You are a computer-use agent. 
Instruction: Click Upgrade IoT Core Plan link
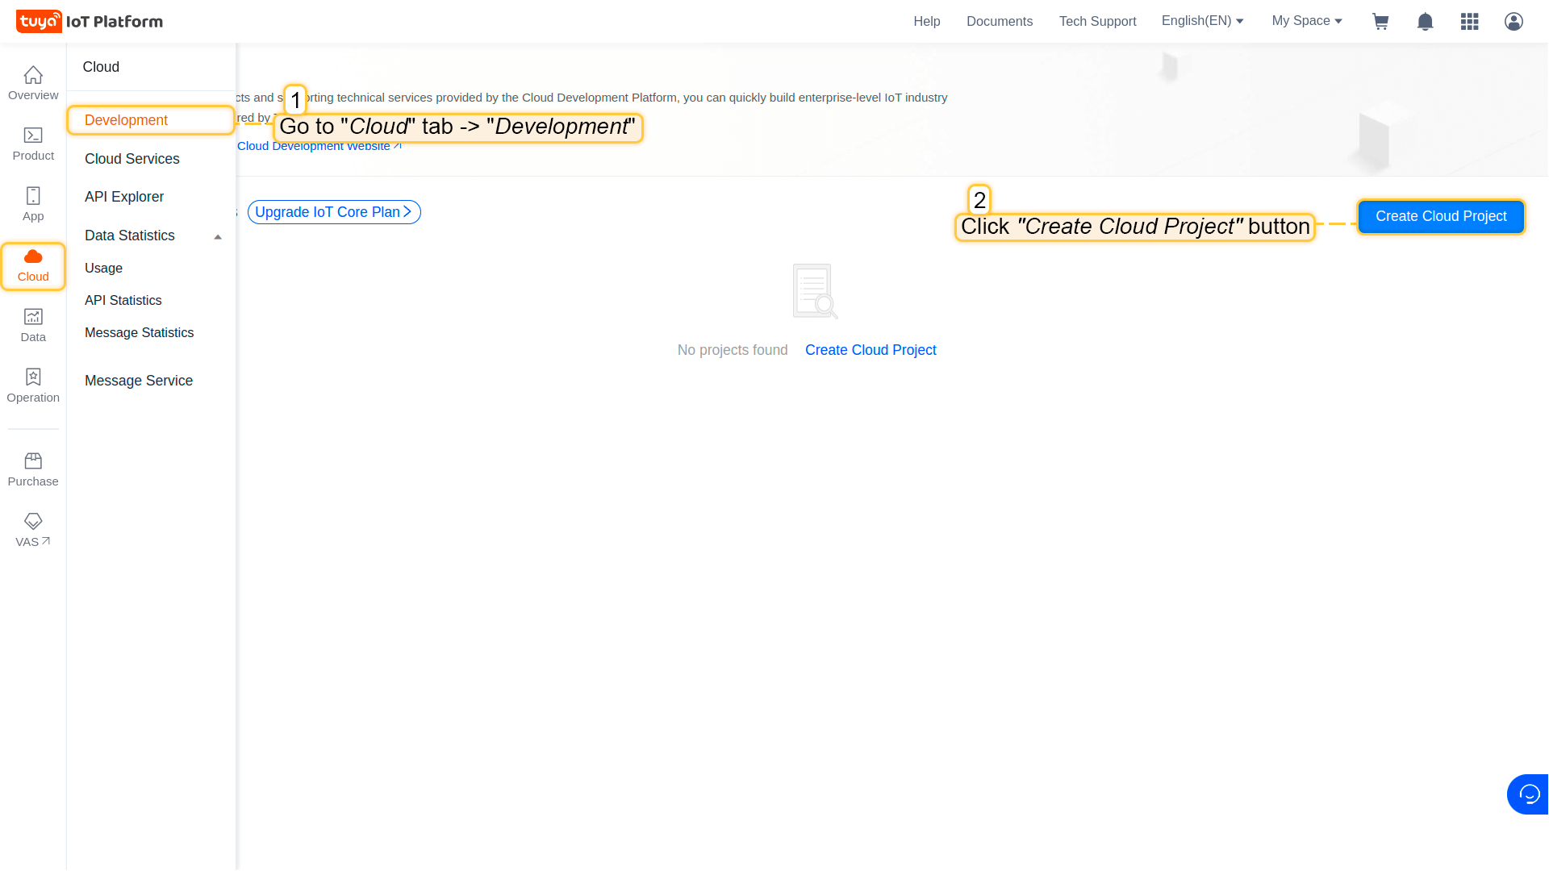pos(333,212)
